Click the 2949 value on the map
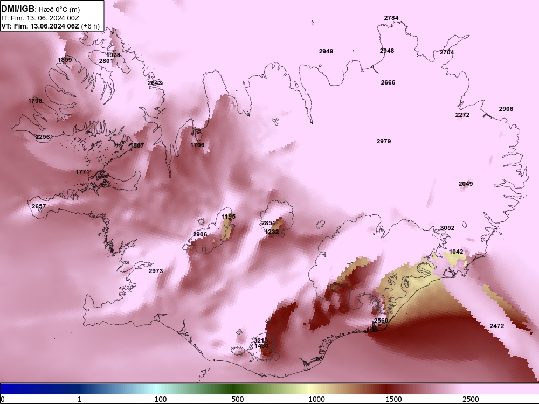The height and width of the screenshot is (404, 539). (x=326, y=51)
